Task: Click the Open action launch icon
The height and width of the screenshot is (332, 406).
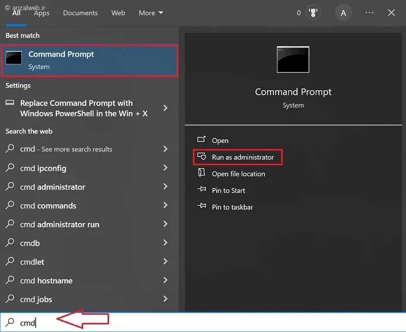Action: pyautogui.click(x=201, y=140)
